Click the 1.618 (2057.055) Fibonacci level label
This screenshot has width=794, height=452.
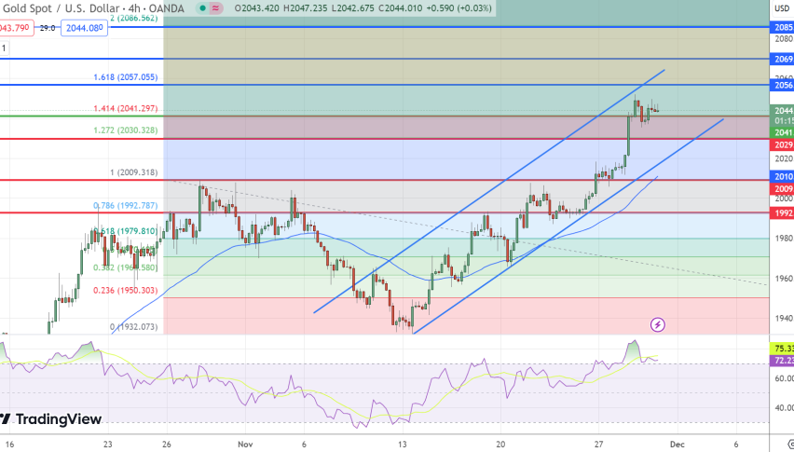pyautogui.click(x=124, y=77)
